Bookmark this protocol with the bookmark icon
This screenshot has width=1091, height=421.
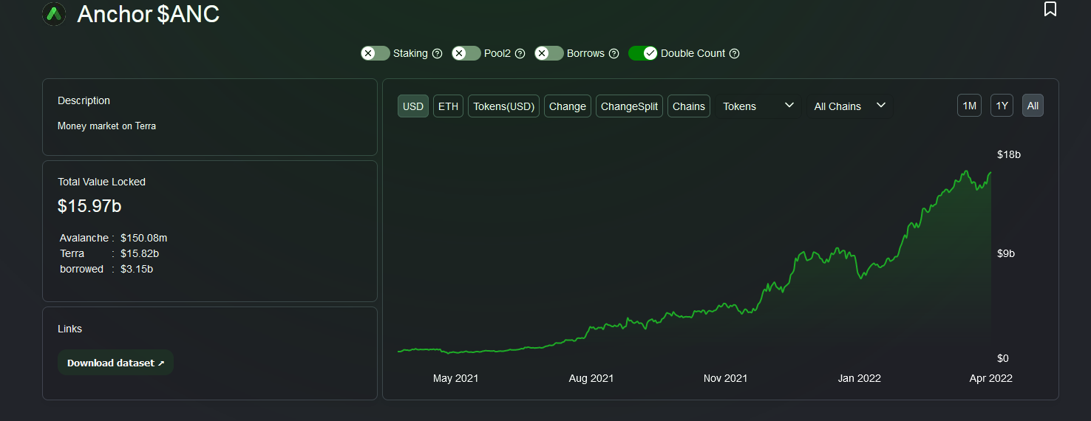pyautogui.click(x=1050, y=9)
